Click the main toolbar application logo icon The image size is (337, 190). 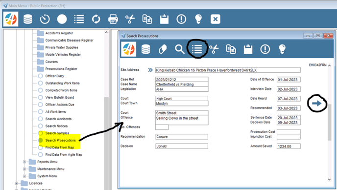pyautogui.click(x=11, y=19)
